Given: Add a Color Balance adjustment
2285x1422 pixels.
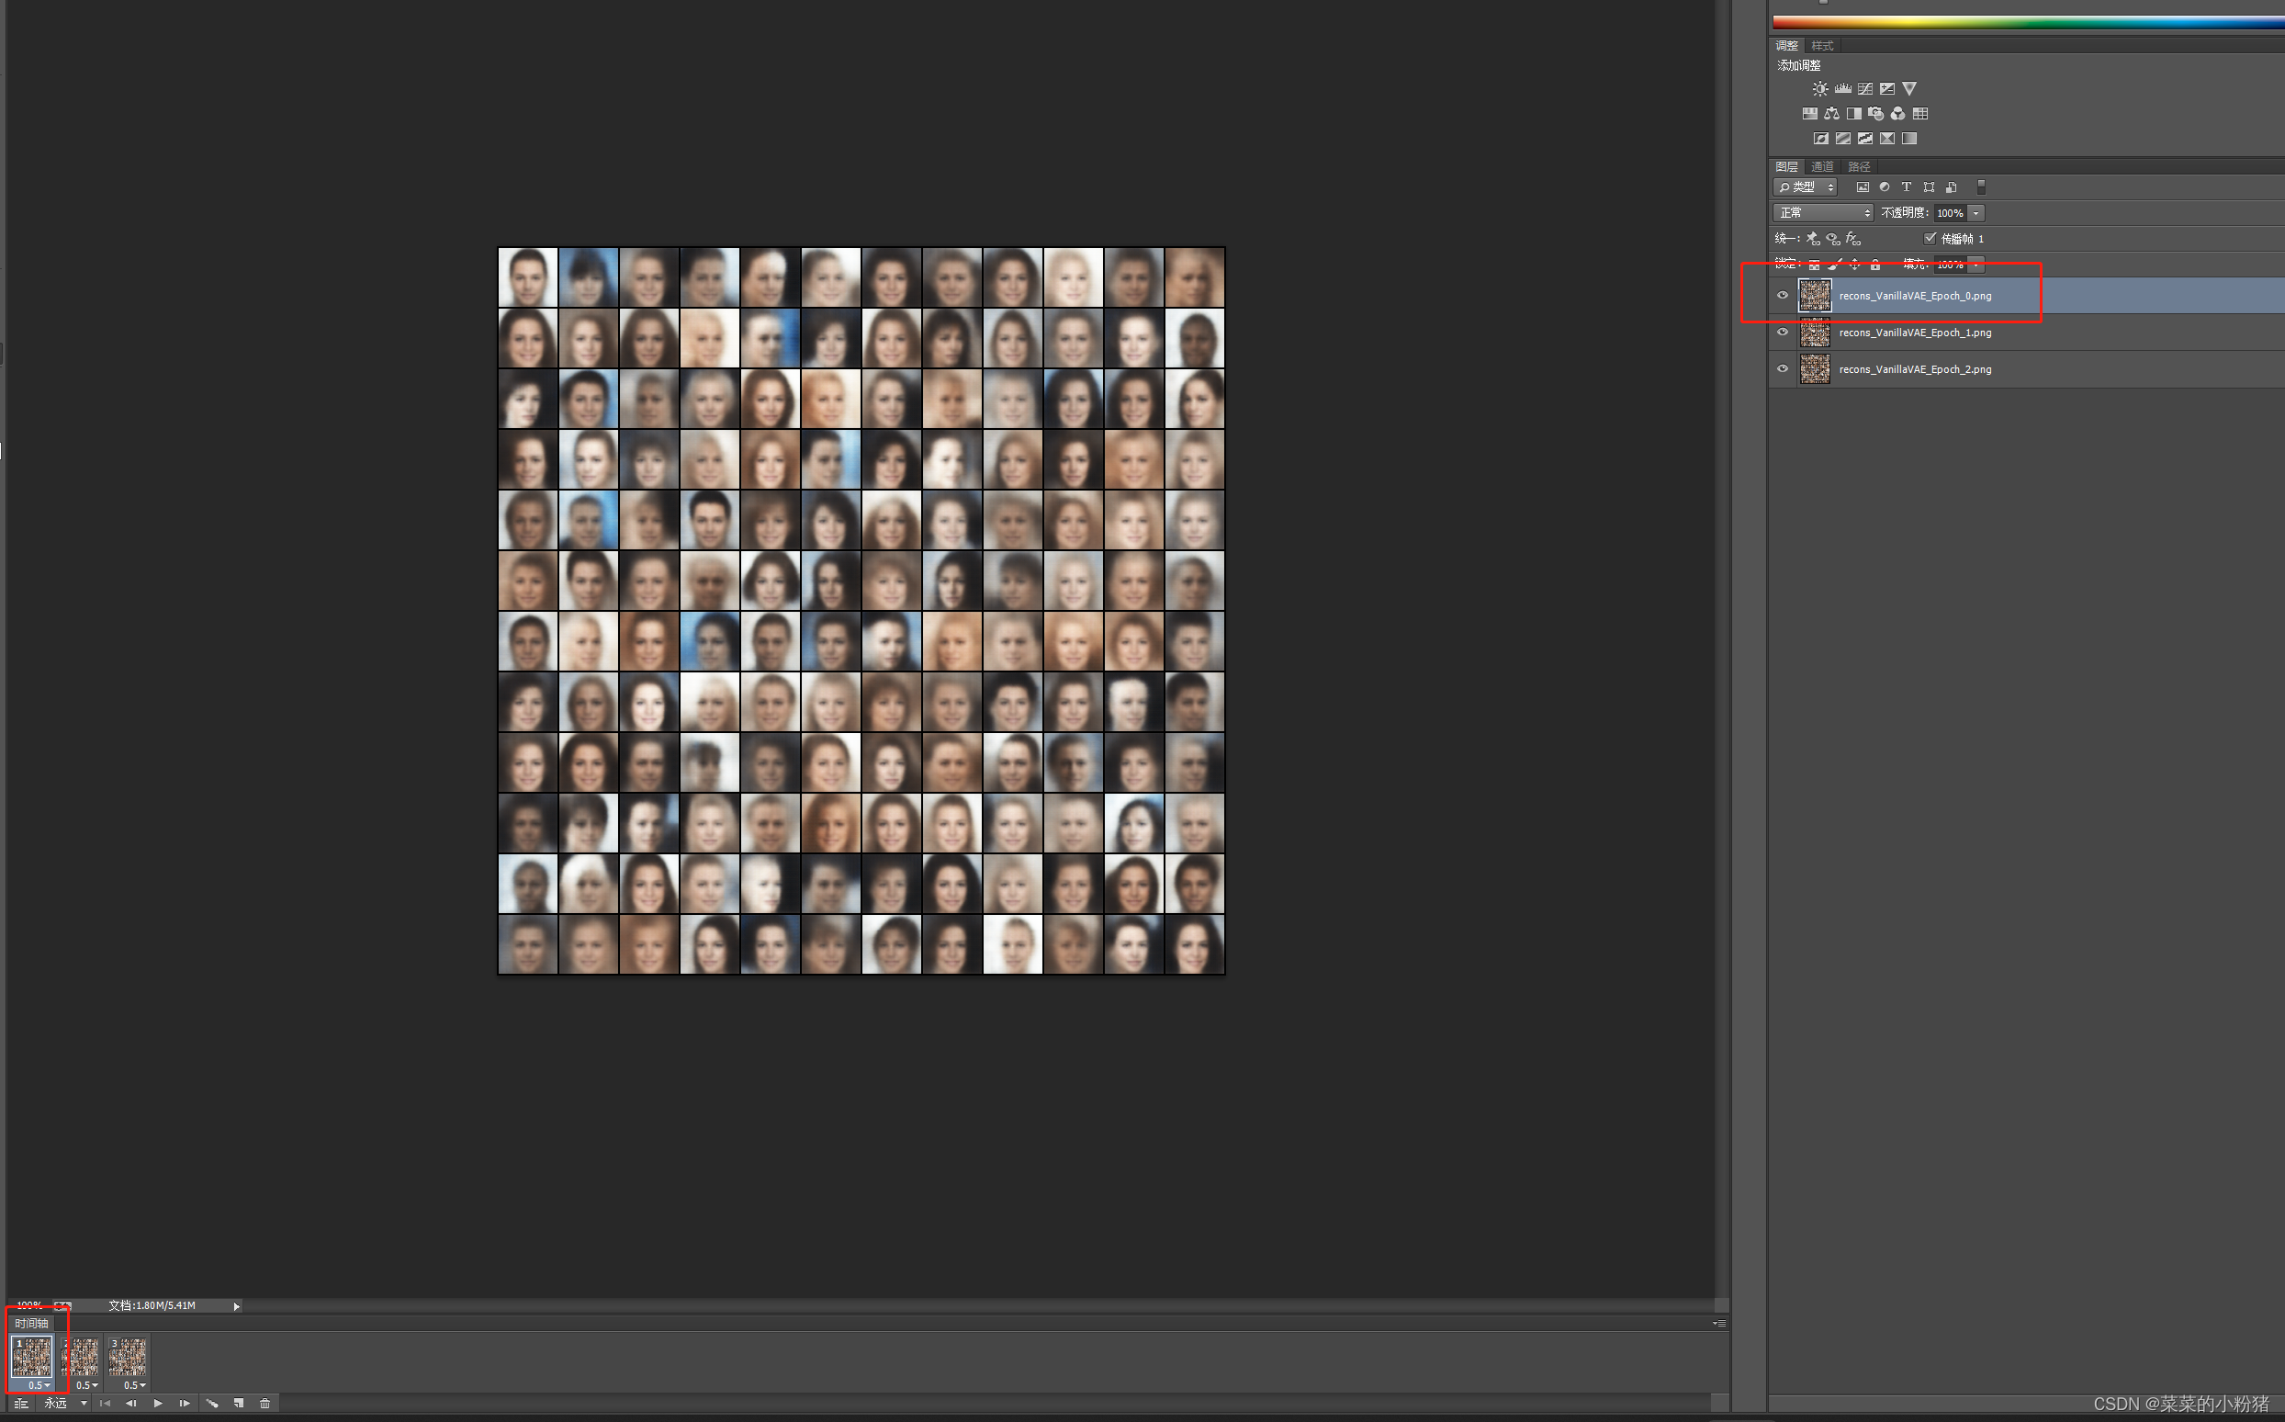Looking at the screenshot, I should point(1830,114).
